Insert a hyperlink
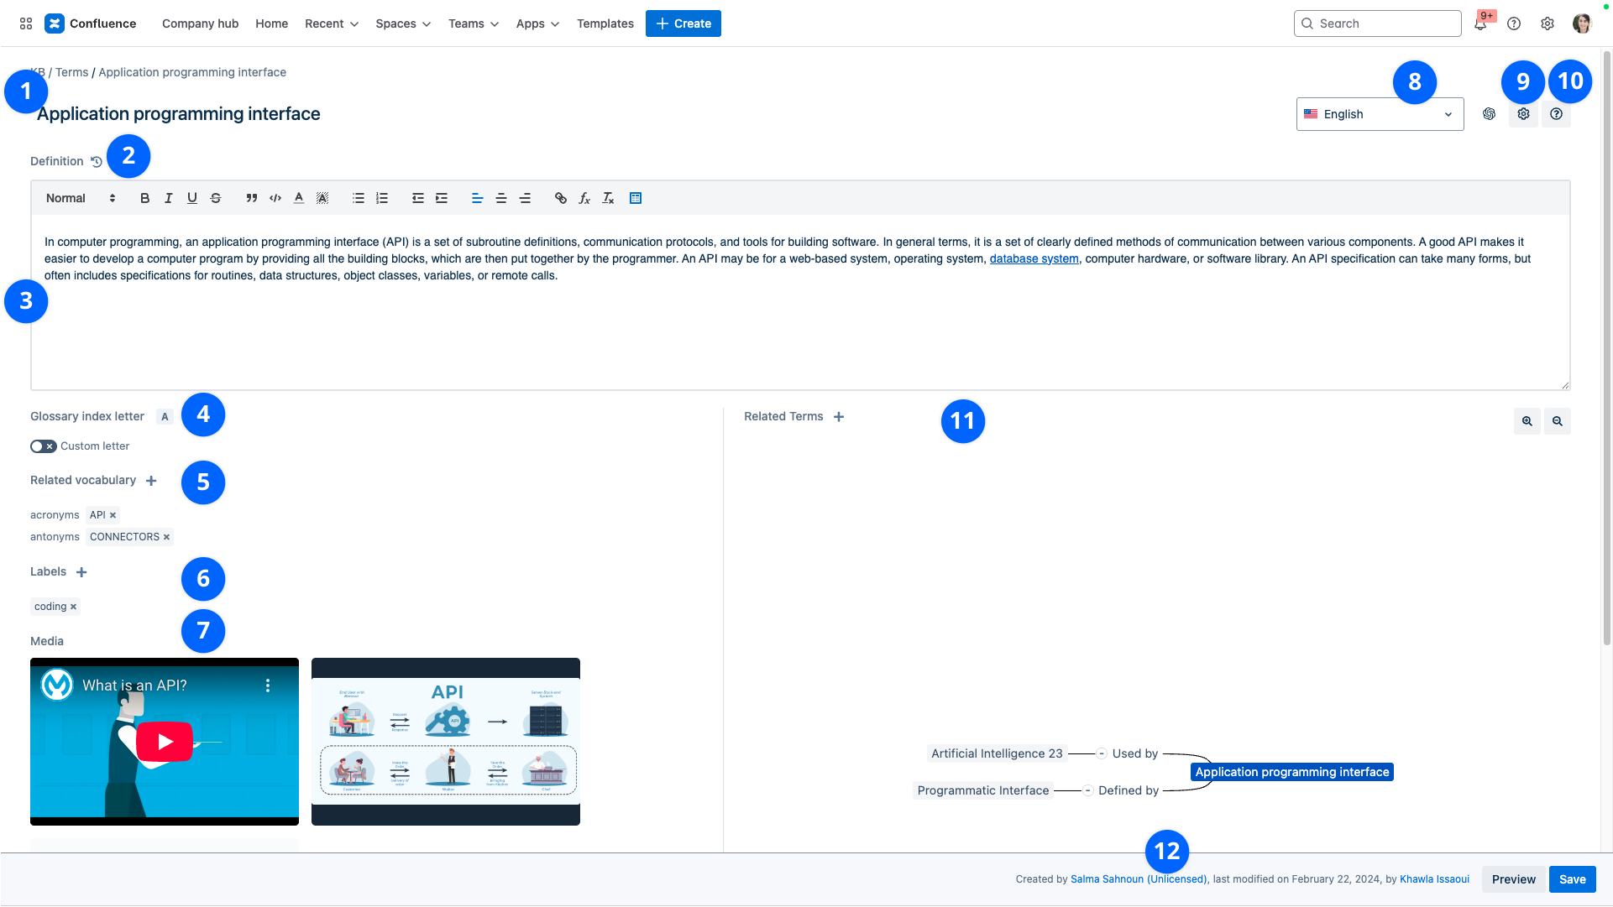1613x907 pixels. (561, 199)
